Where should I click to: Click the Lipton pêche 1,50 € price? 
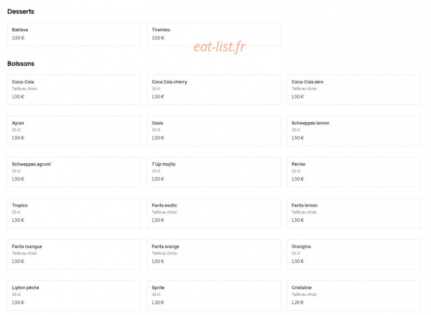coord(18,302)
